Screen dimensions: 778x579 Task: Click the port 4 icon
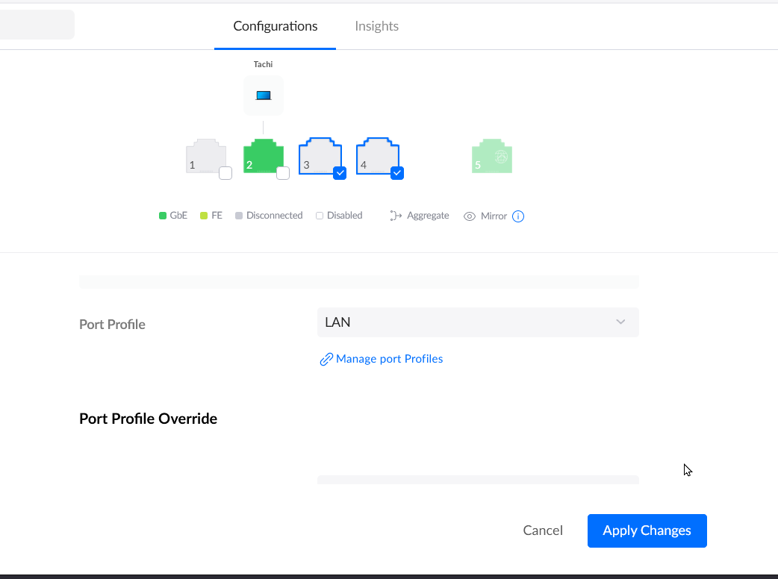point(378,156)
